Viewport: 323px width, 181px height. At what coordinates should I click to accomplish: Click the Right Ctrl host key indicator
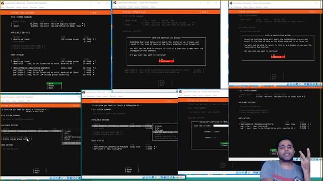[179, 177]
